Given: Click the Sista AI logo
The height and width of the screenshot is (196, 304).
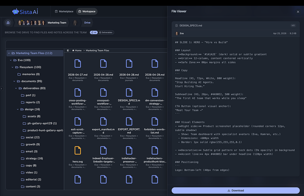Looking at the screenshot, I should coord(25,12).
